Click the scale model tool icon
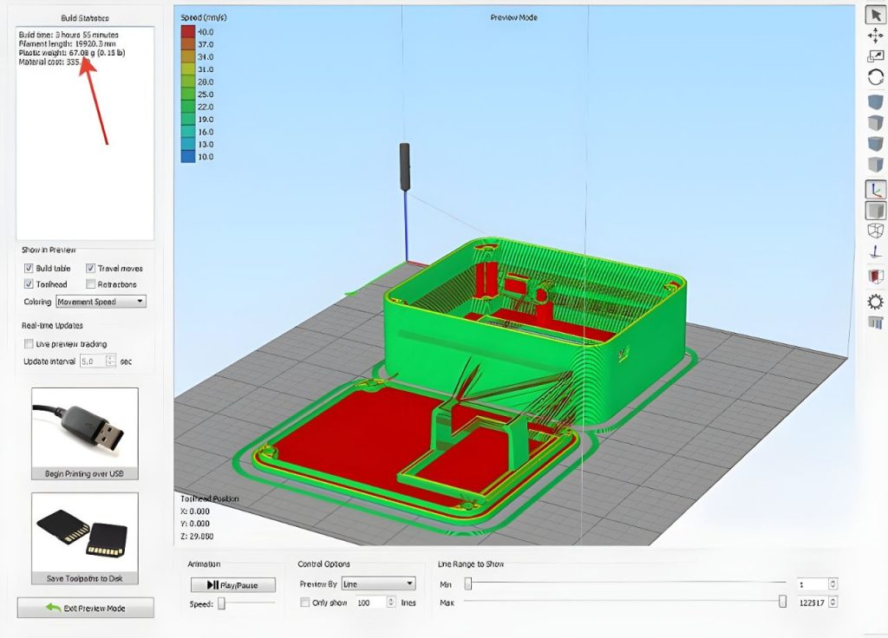 coord(875,56)
